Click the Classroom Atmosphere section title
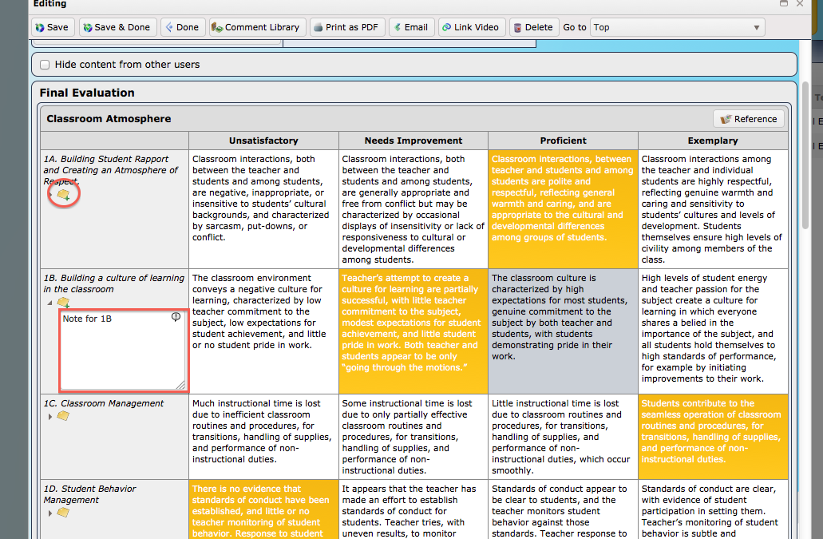This screenshot has height=539, width=823. (x=109, y=119)
